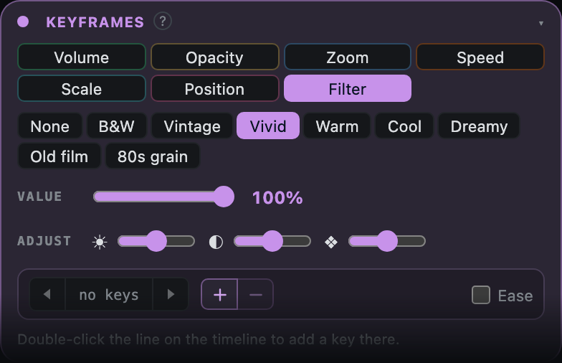
Task: Switch to the Speed keyframe property
Action: point(480,57)
